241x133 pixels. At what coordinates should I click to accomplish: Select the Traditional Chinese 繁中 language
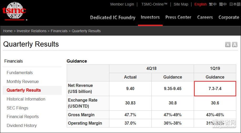[x=213, y=4]
